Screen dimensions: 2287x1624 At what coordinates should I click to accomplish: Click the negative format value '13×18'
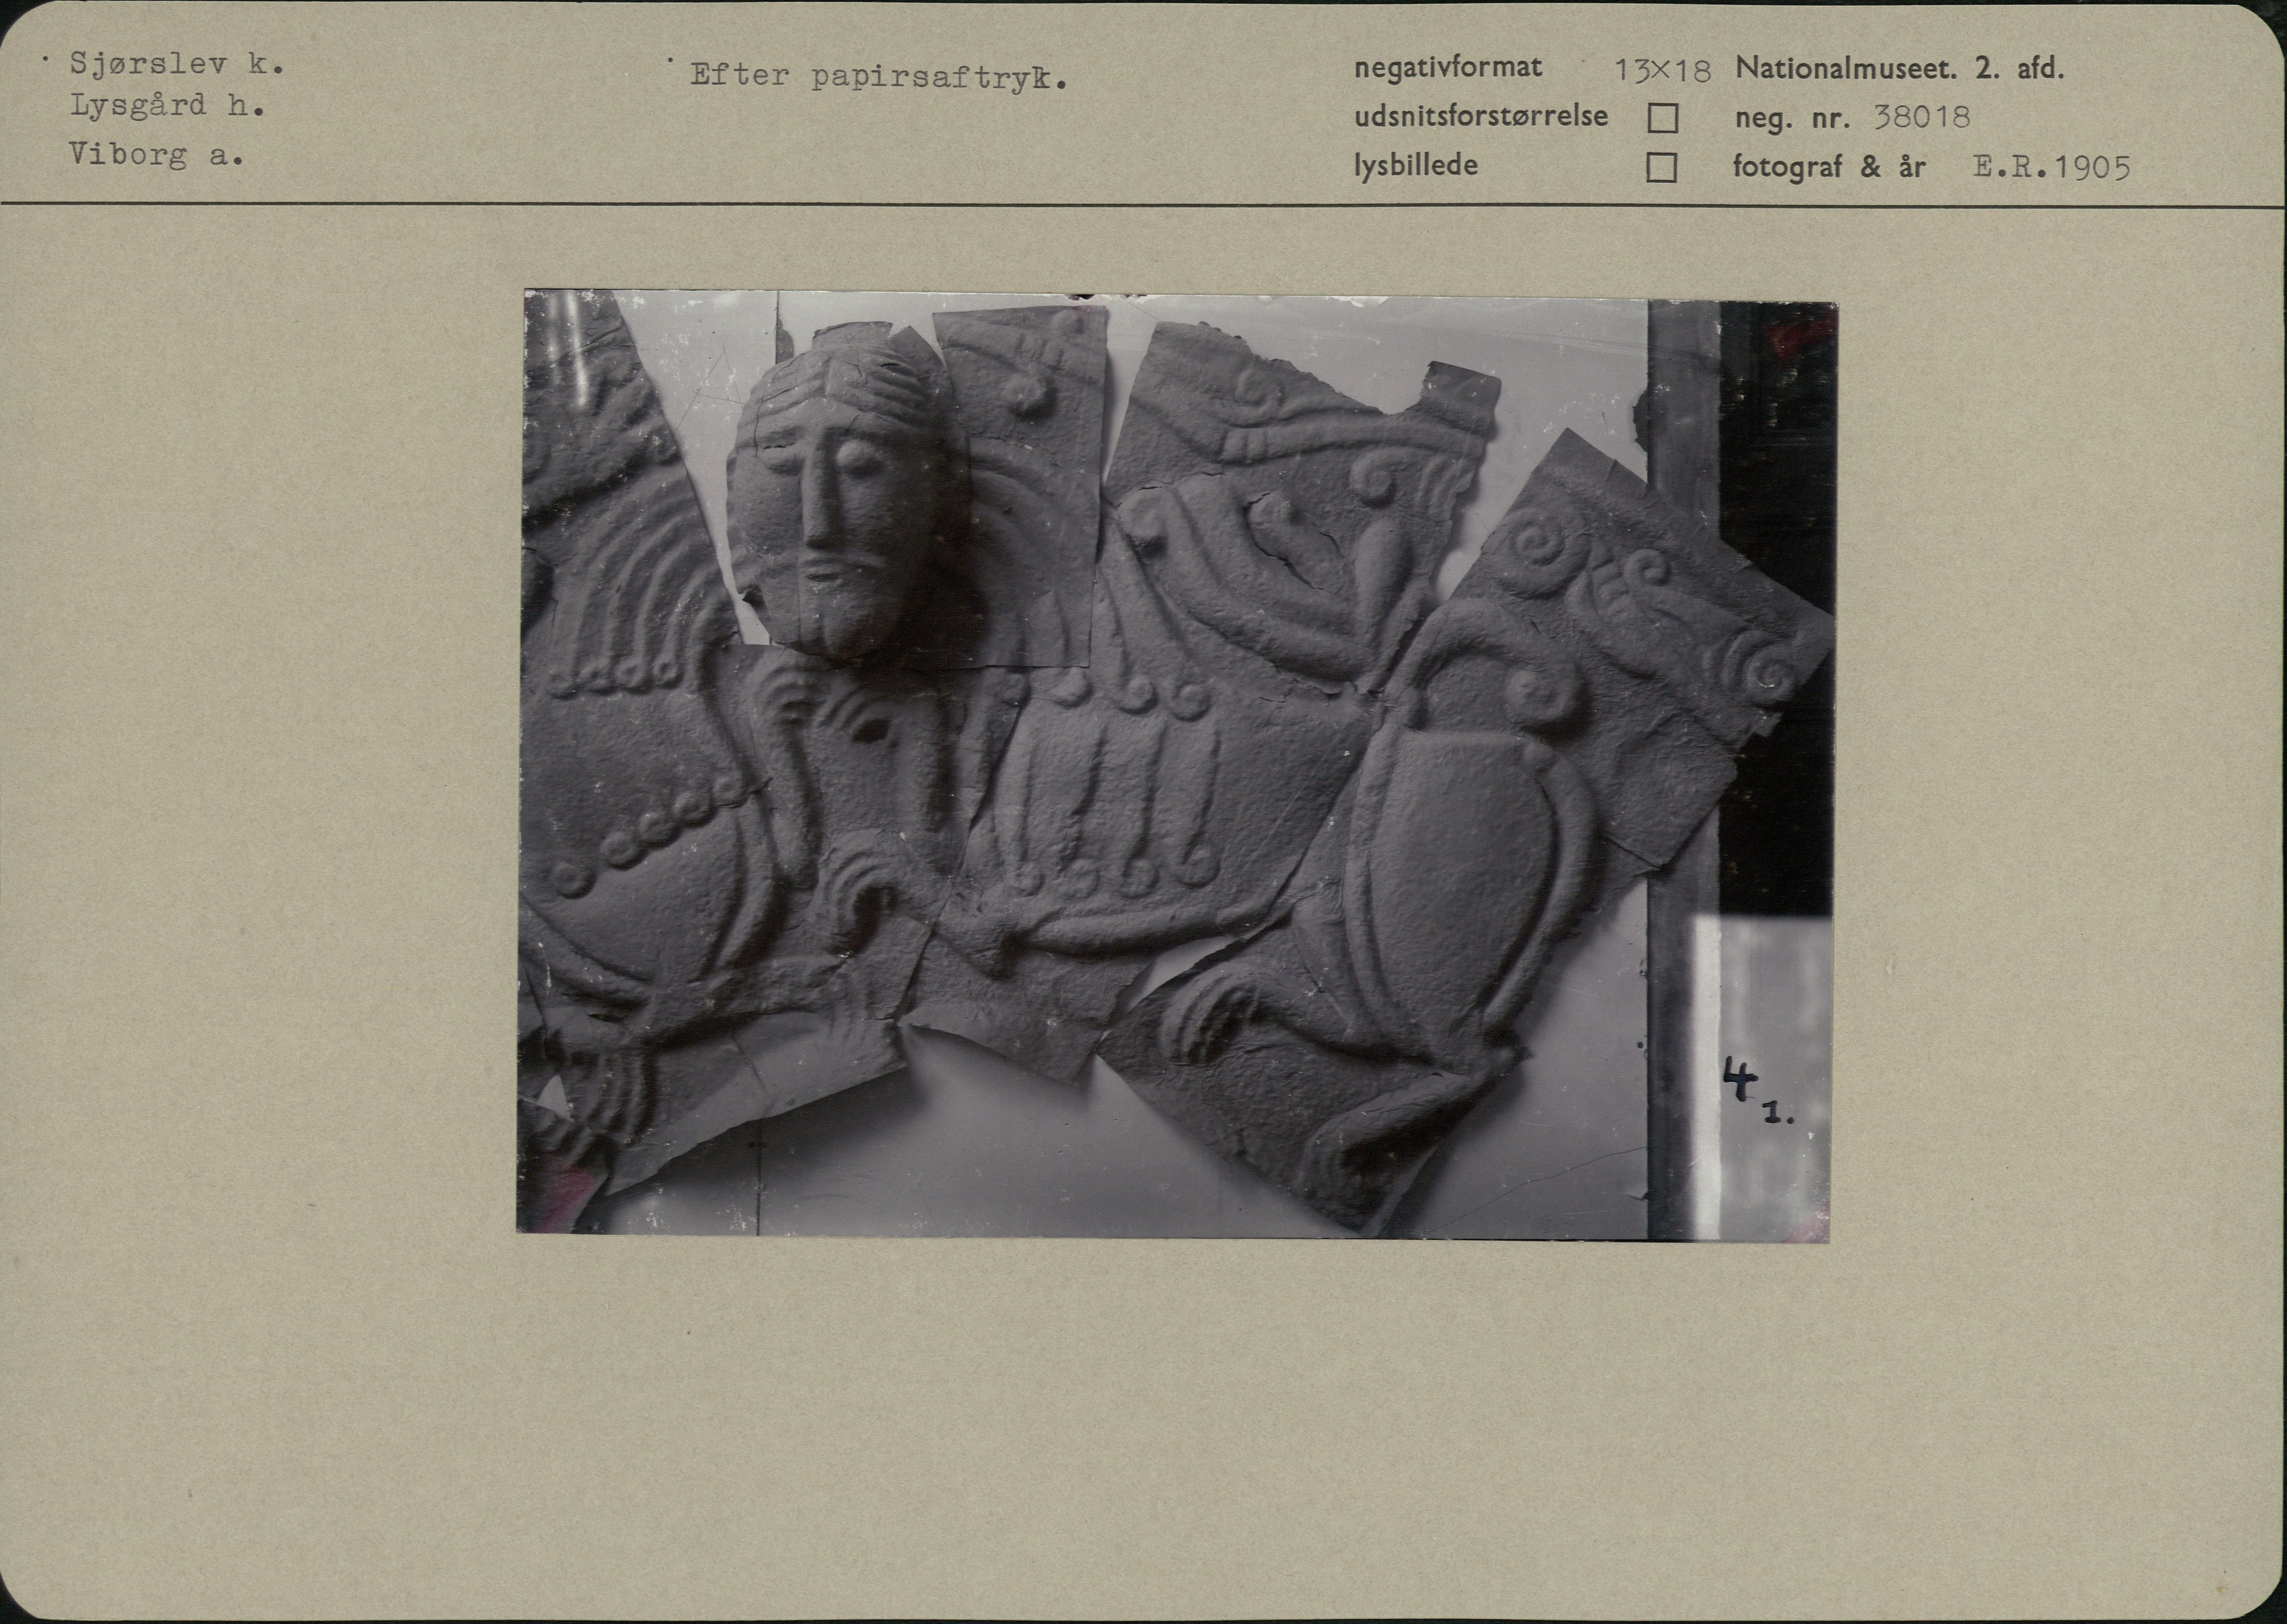pos(1663,70)
